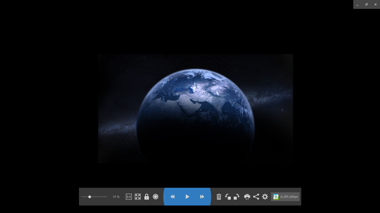380x213 pixels.
Task: Click the sun-shaped icon beside the lock
Action: [x=156, y=197]
